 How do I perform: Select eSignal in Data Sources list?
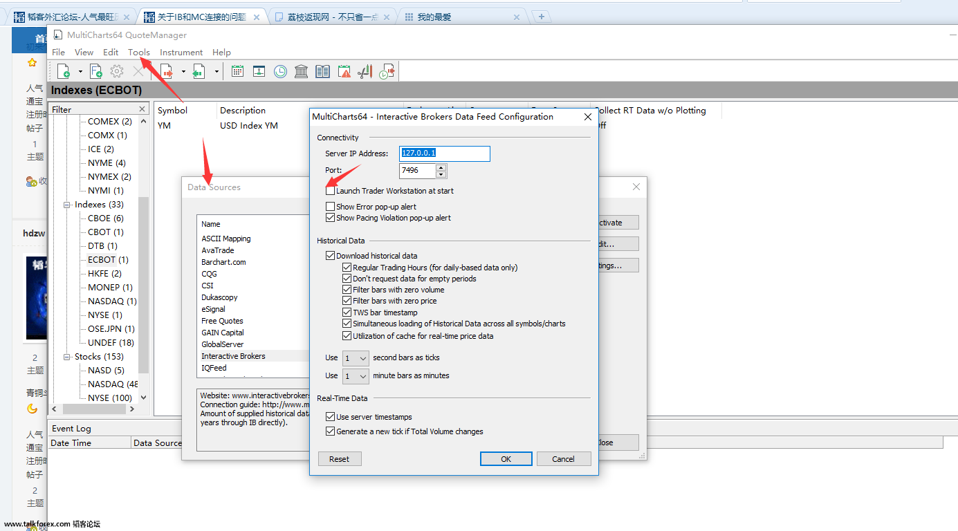[213, 309]
